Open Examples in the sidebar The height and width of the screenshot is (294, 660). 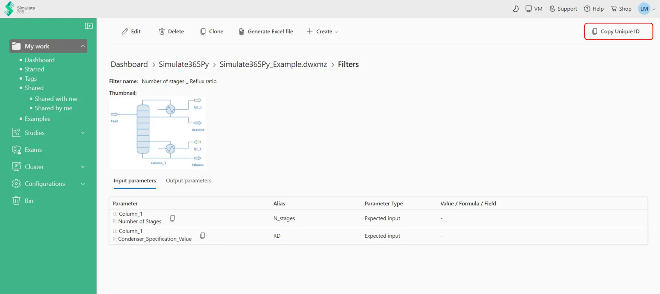point(37,119)
